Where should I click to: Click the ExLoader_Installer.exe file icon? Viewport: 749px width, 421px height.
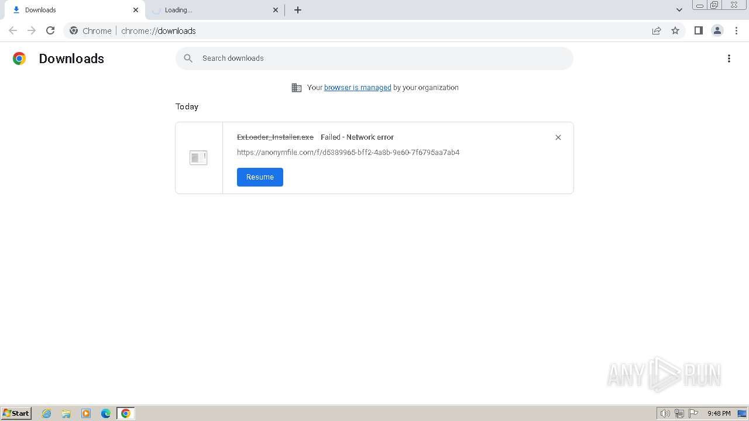(x=198, y=158)
